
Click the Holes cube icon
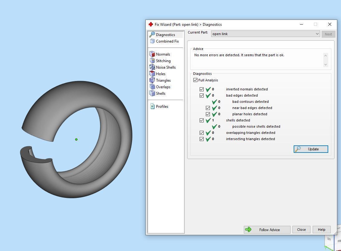[152, 74]
